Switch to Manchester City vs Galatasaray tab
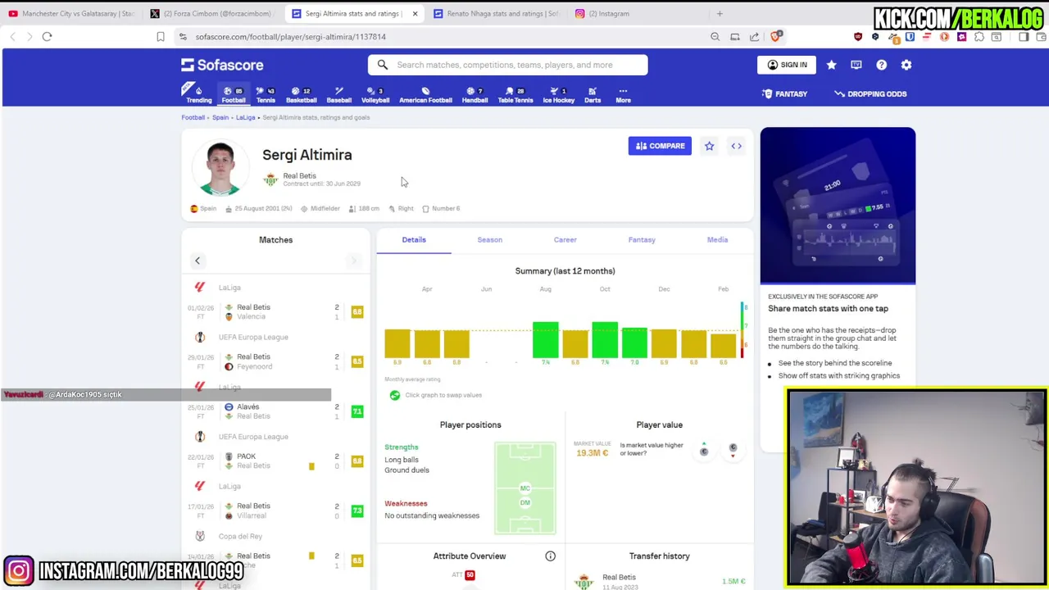Image resolution: width=1049 pixels, height=590 pixels. 72,13
